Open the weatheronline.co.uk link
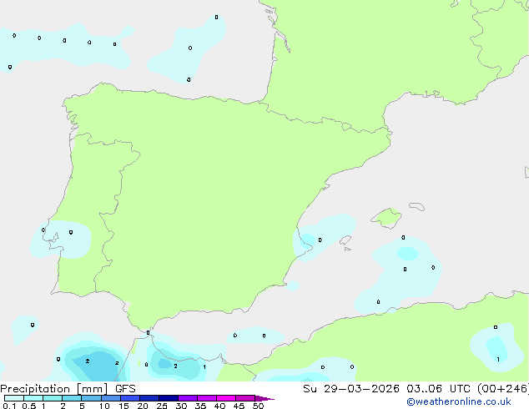This screenshot has height=409, width=529. (x=459, y=402)
